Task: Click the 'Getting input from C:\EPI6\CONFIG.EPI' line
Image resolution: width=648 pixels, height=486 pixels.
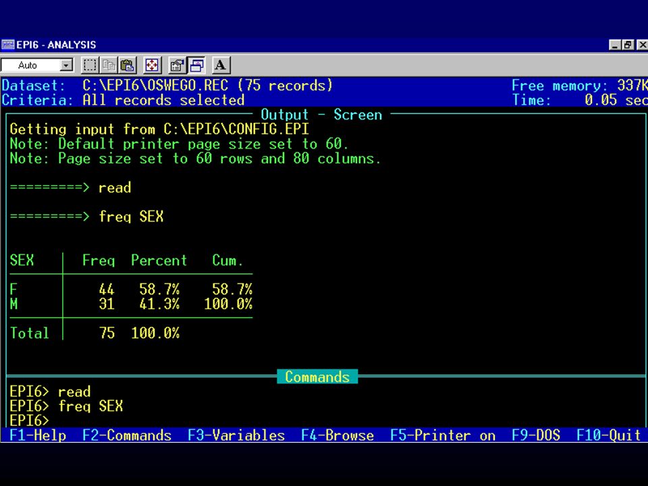Action: 159,130
